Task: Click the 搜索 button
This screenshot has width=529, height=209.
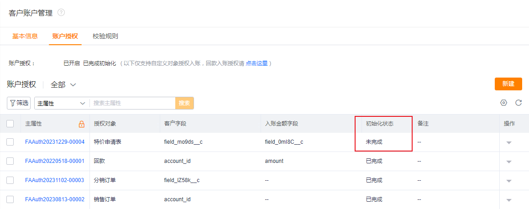Action: (x=184, y=104)
